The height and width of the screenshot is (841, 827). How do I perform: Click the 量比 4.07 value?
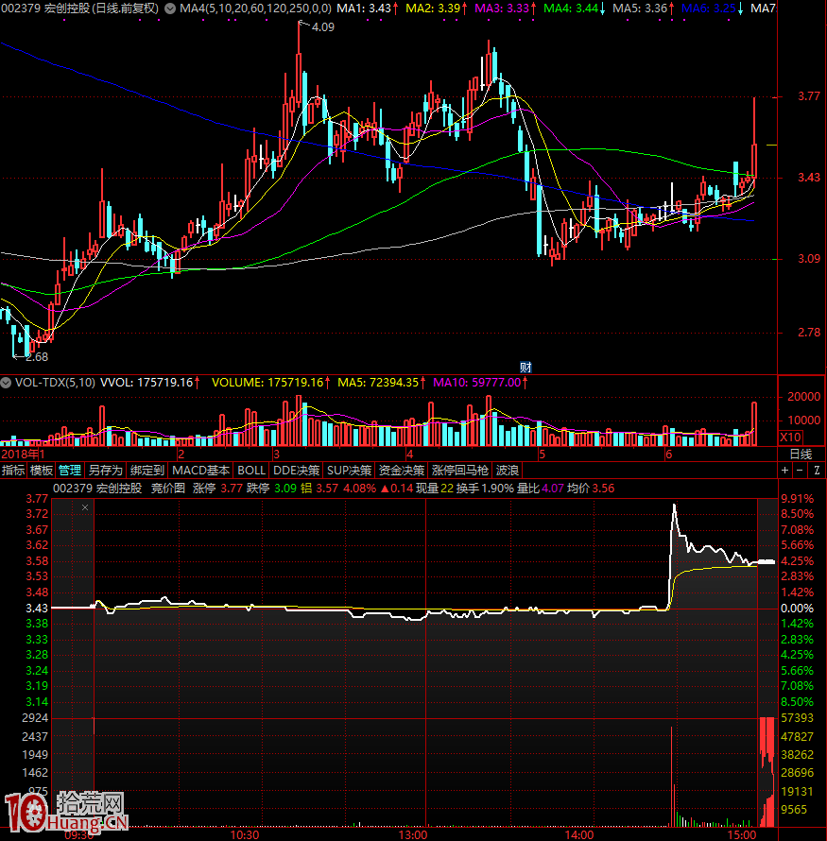pyautogui.click(x=541, y=489)
